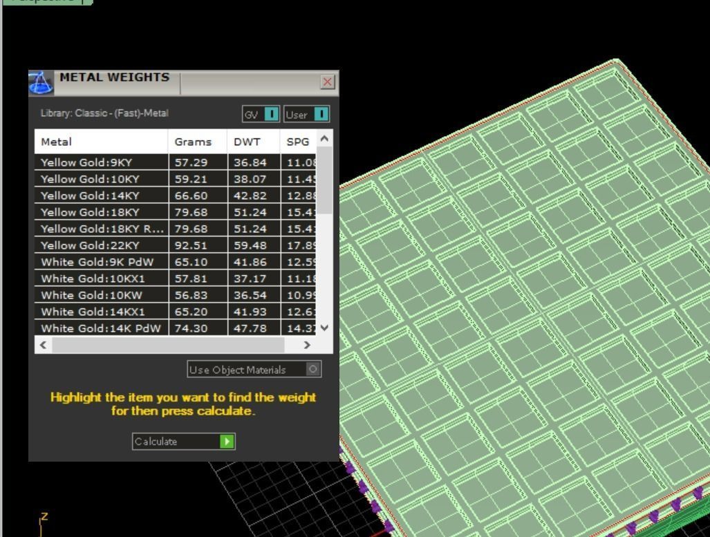Screen dimensions: 710x537
Task: Click the 57.81 grams value
Action: pos(191,279)
